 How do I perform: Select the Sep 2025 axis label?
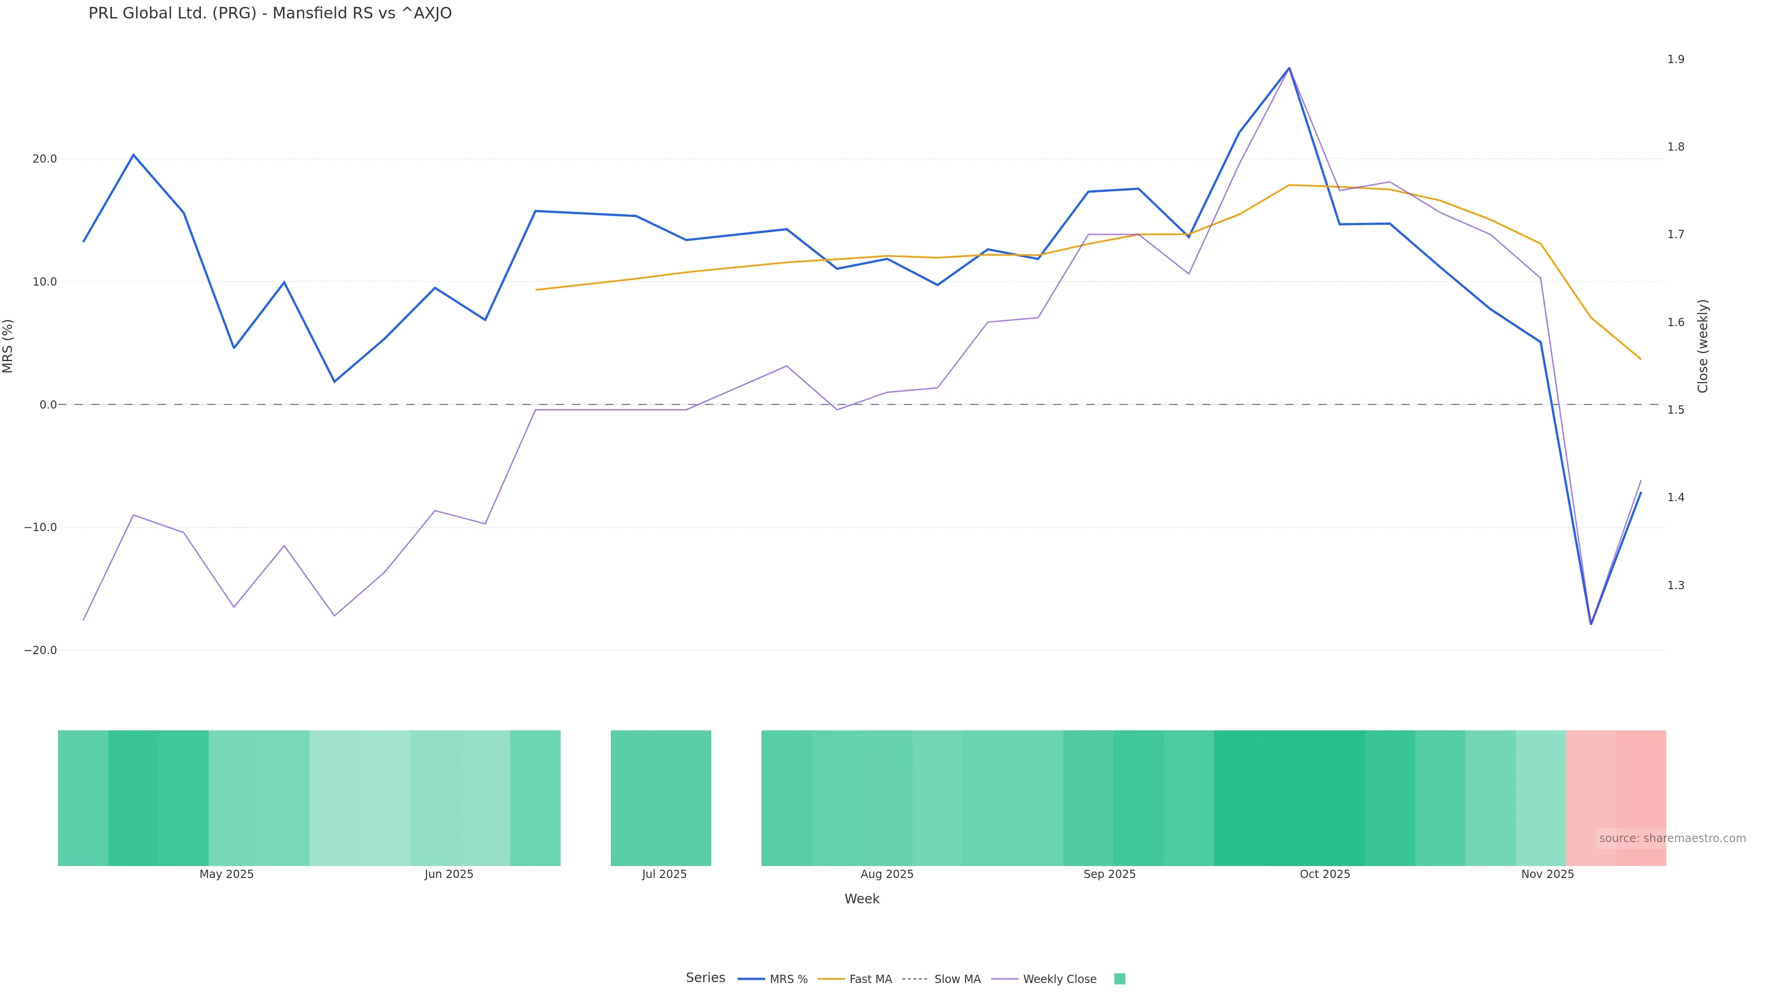click(1109, 874)
